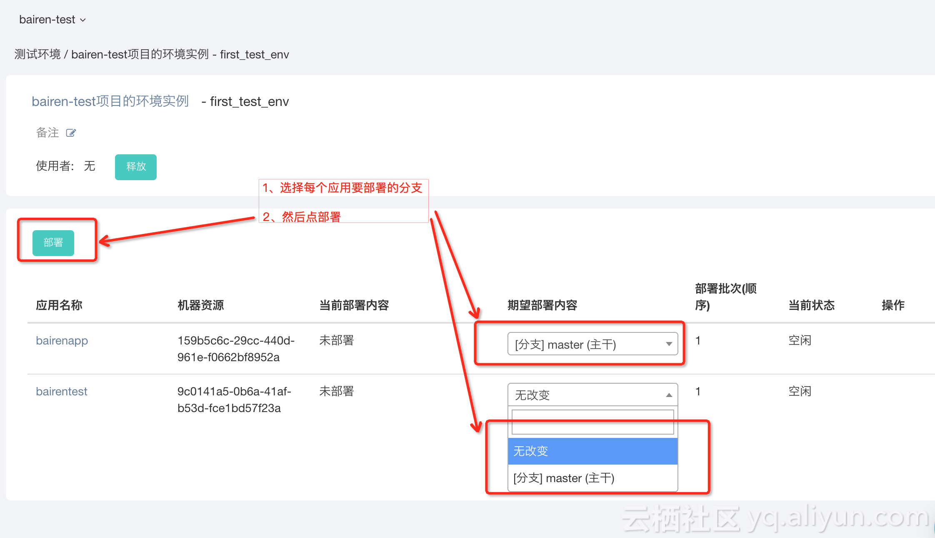Image resolution: width=935 pixels, height=538 pixels.
Task: Click the 当前状态 column header
Action: point(811,305)
